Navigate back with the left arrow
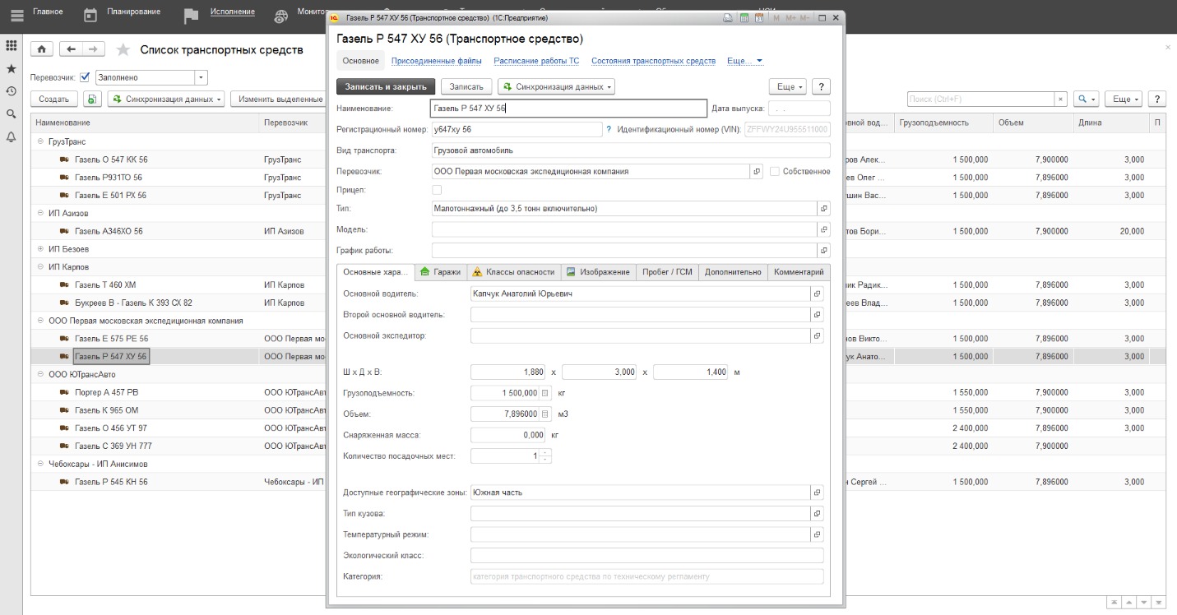Image resolution: width=1177 pixels, height=615 pixels. point(72,49)
